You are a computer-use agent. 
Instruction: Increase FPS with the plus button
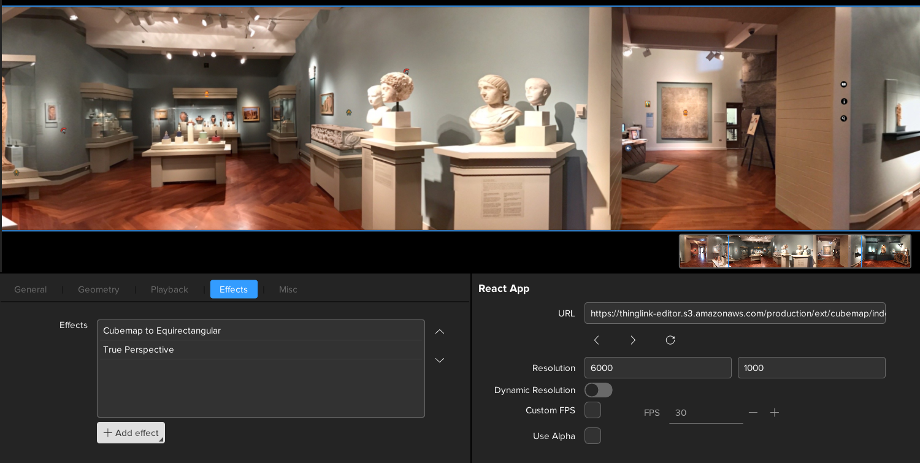point(775,413)
